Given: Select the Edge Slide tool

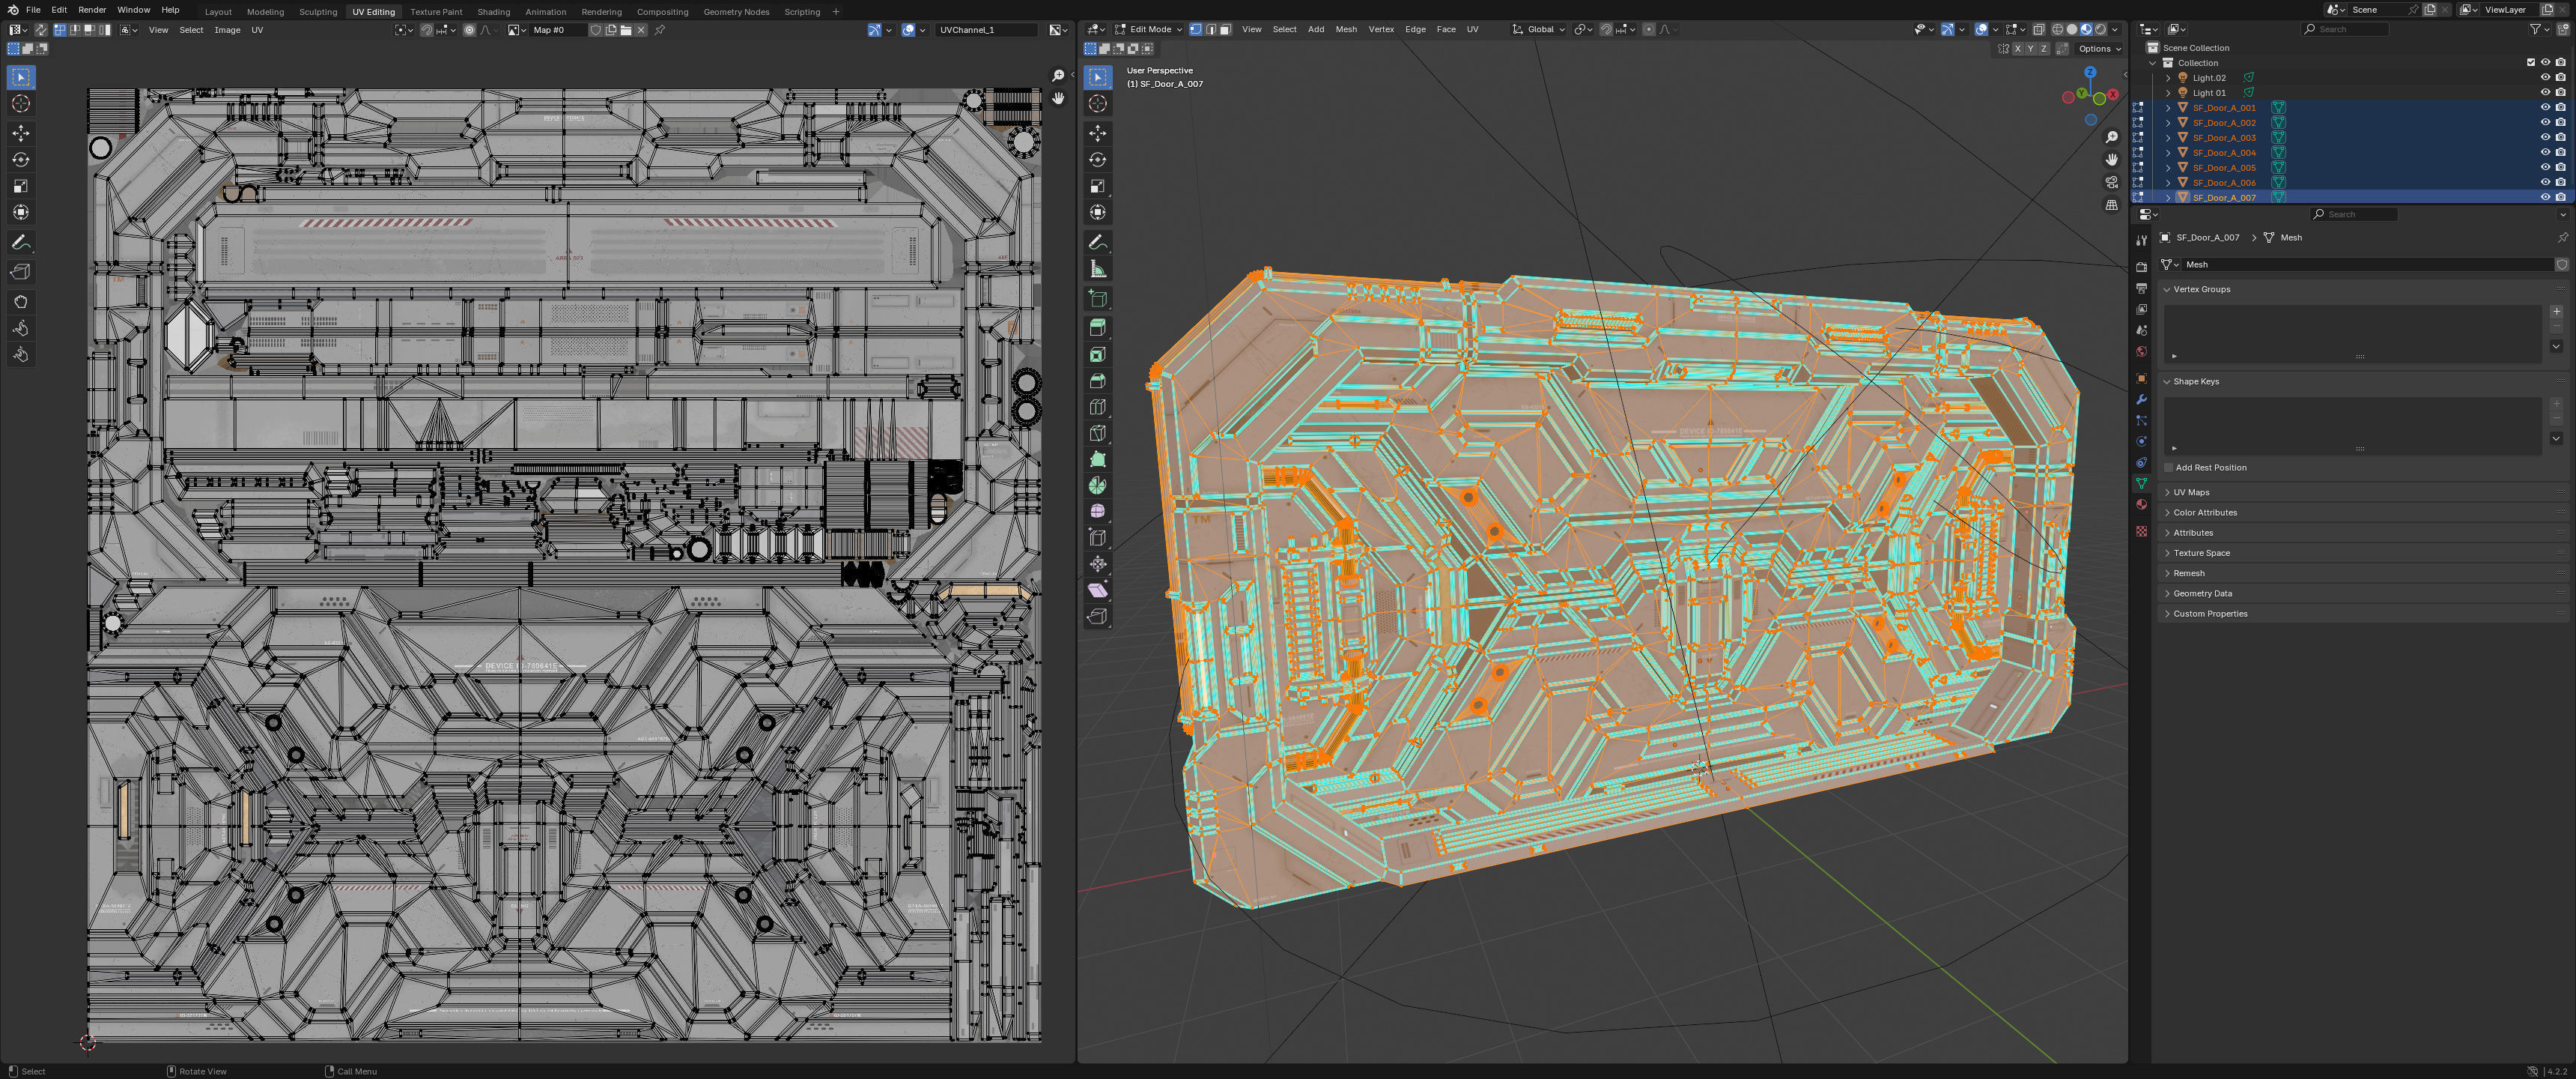Looking at the screenshot, I should click(1098, 537).
